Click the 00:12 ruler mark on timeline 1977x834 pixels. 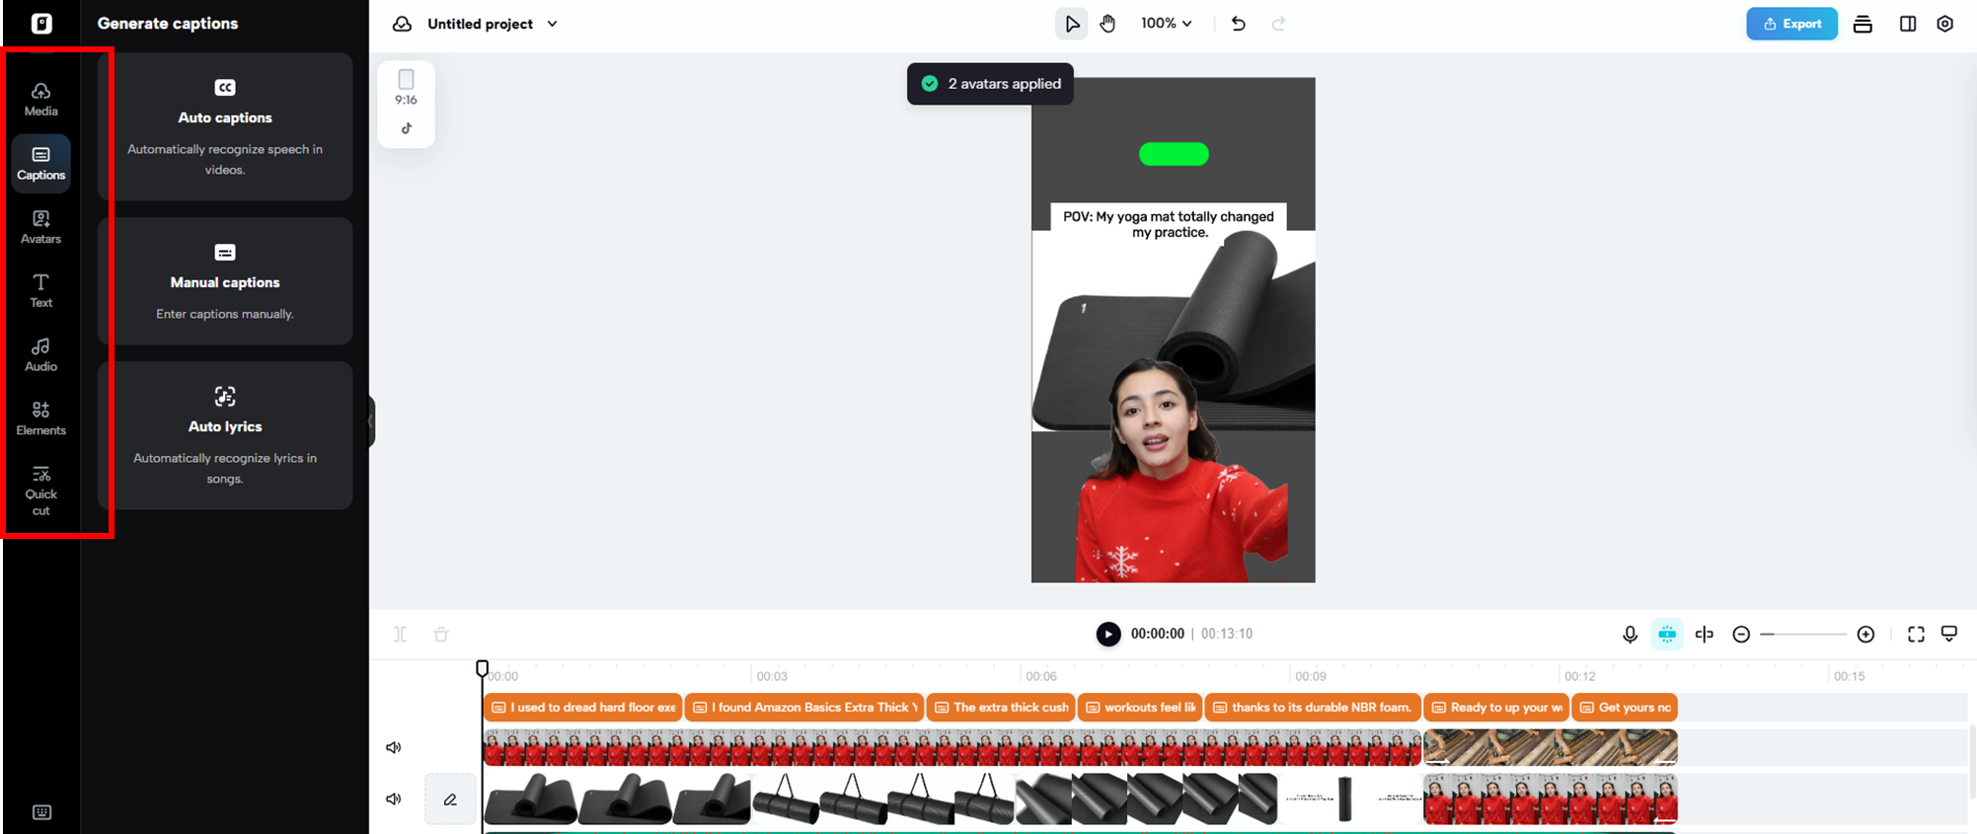coord(1579,676)
